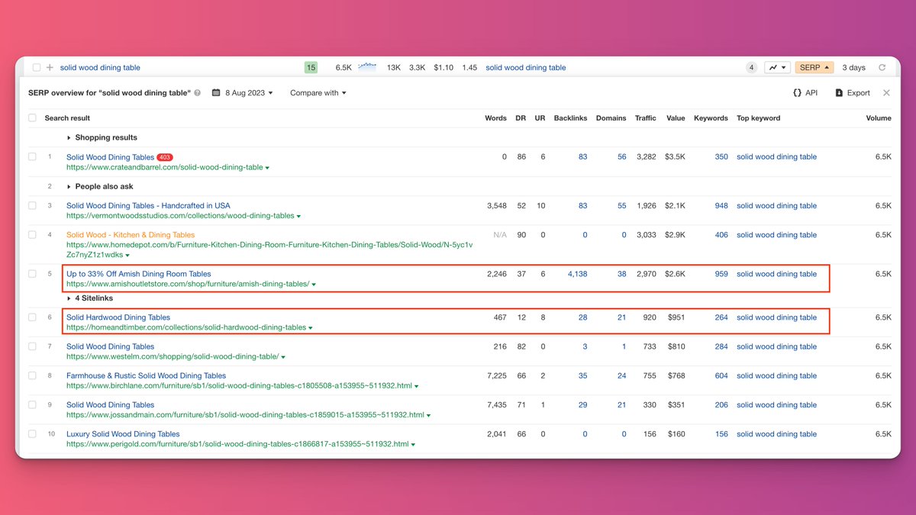Sort by the Keywords column header

point(711,118)
